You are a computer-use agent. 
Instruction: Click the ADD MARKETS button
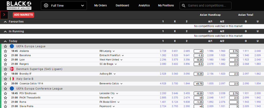click(x=23, y=15)
